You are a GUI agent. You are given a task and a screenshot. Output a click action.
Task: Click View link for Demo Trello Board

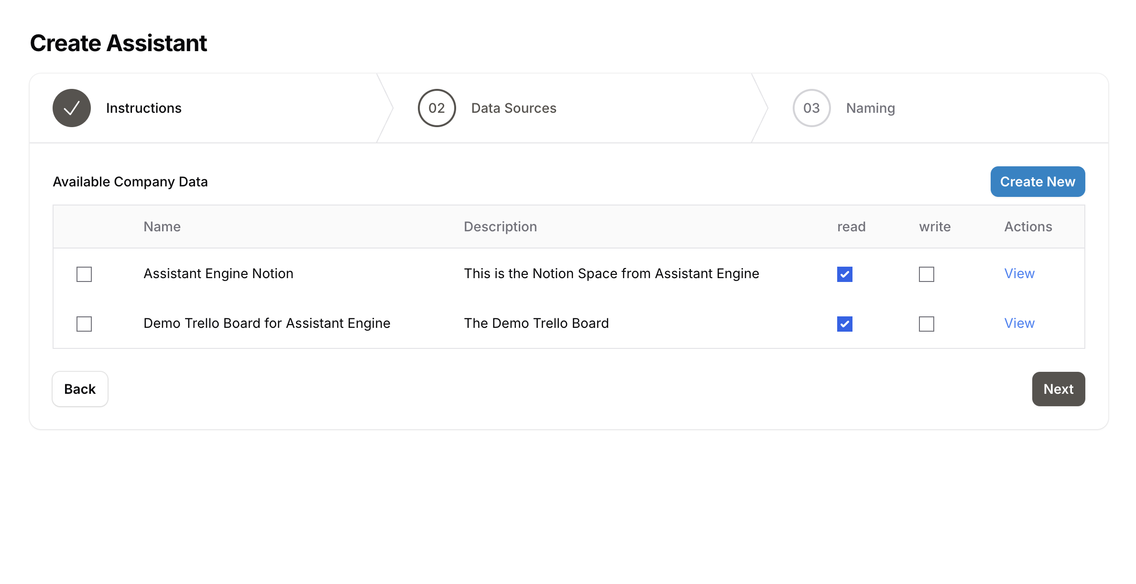1020,323
